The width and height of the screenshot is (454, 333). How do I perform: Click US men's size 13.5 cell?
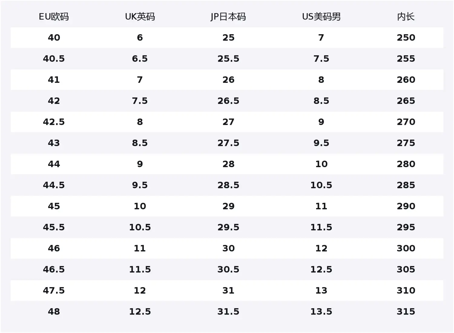(321, 312)
